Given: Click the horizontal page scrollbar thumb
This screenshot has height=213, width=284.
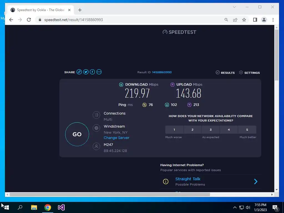Looking at the screenshot, I should point(110,194).
